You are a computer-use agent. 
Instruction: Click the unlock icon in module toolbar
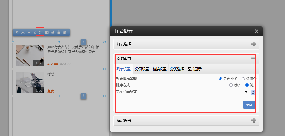59,33
